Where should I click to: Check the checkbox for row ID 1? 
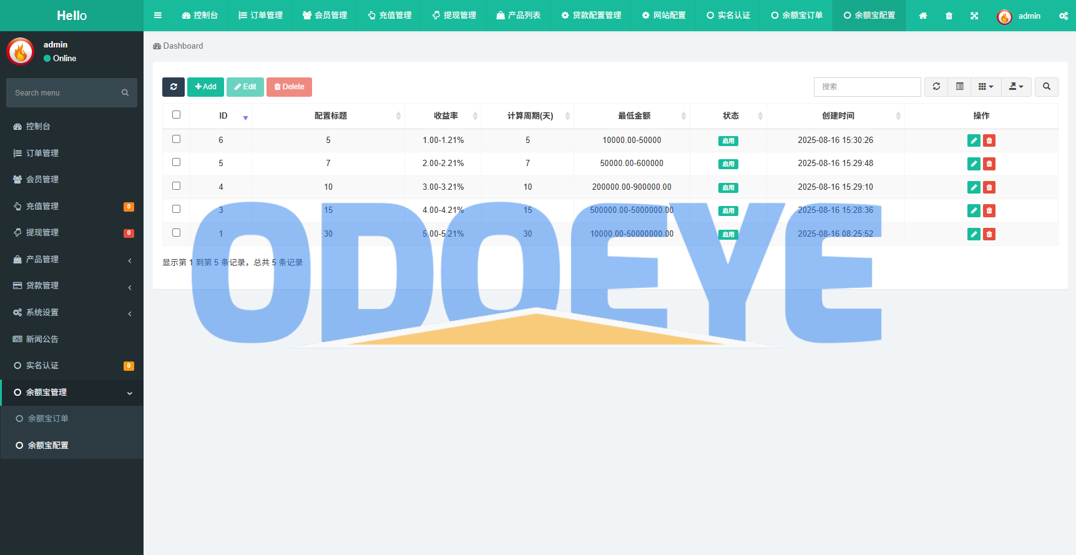tap(176, 233)
